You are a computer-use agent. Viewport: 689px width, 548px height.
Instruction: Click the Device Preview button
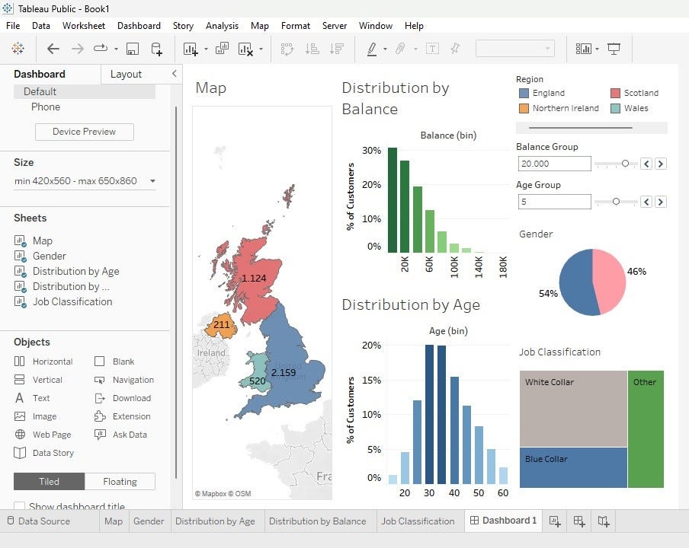84,131
